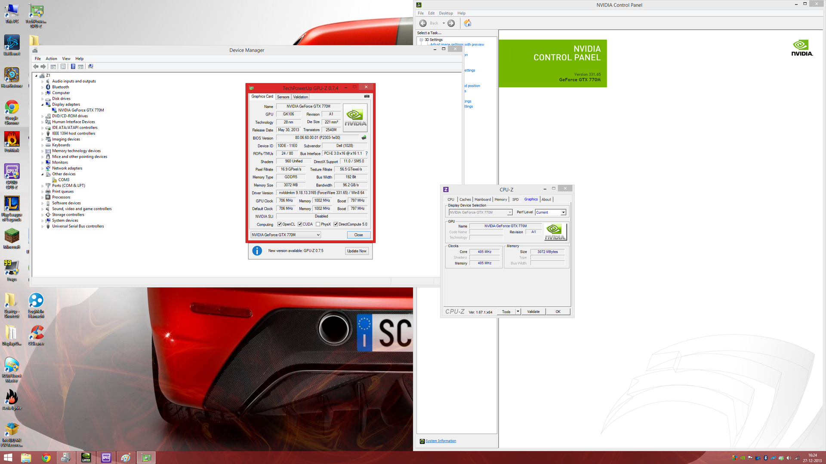Click the Home icon in NVIDIA Control Panel
This screenshot has height=464, width=826.
[468, 23]
